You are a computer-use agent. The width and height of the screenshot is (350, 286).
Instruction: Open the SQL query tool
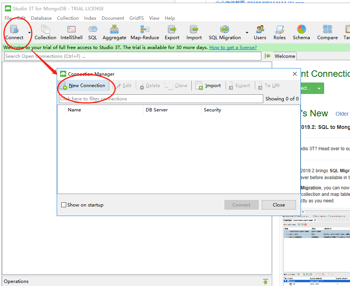tap(92, 32)
